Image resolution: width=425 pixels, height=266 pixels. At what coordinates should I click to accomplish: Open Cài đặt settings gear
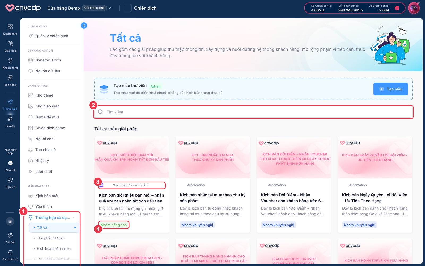[x=10, y=235]
